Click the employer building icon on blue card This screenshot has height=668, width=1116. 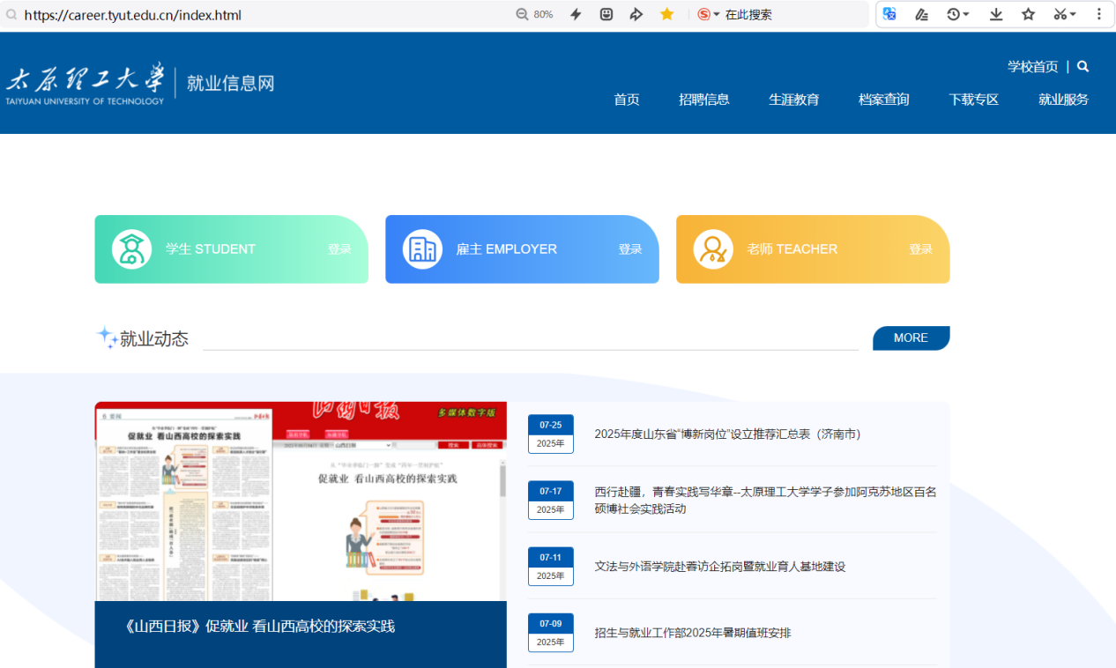click(423, 249)
